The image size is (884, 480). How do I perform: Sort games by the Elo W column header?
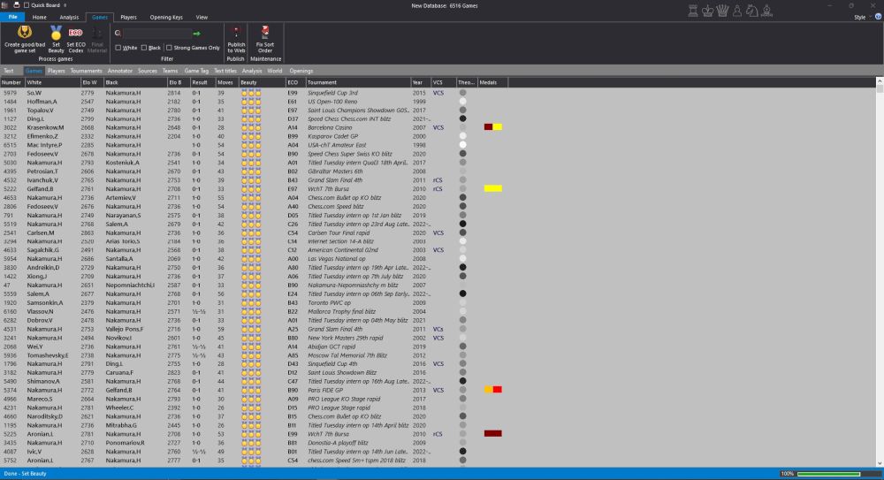88,82
